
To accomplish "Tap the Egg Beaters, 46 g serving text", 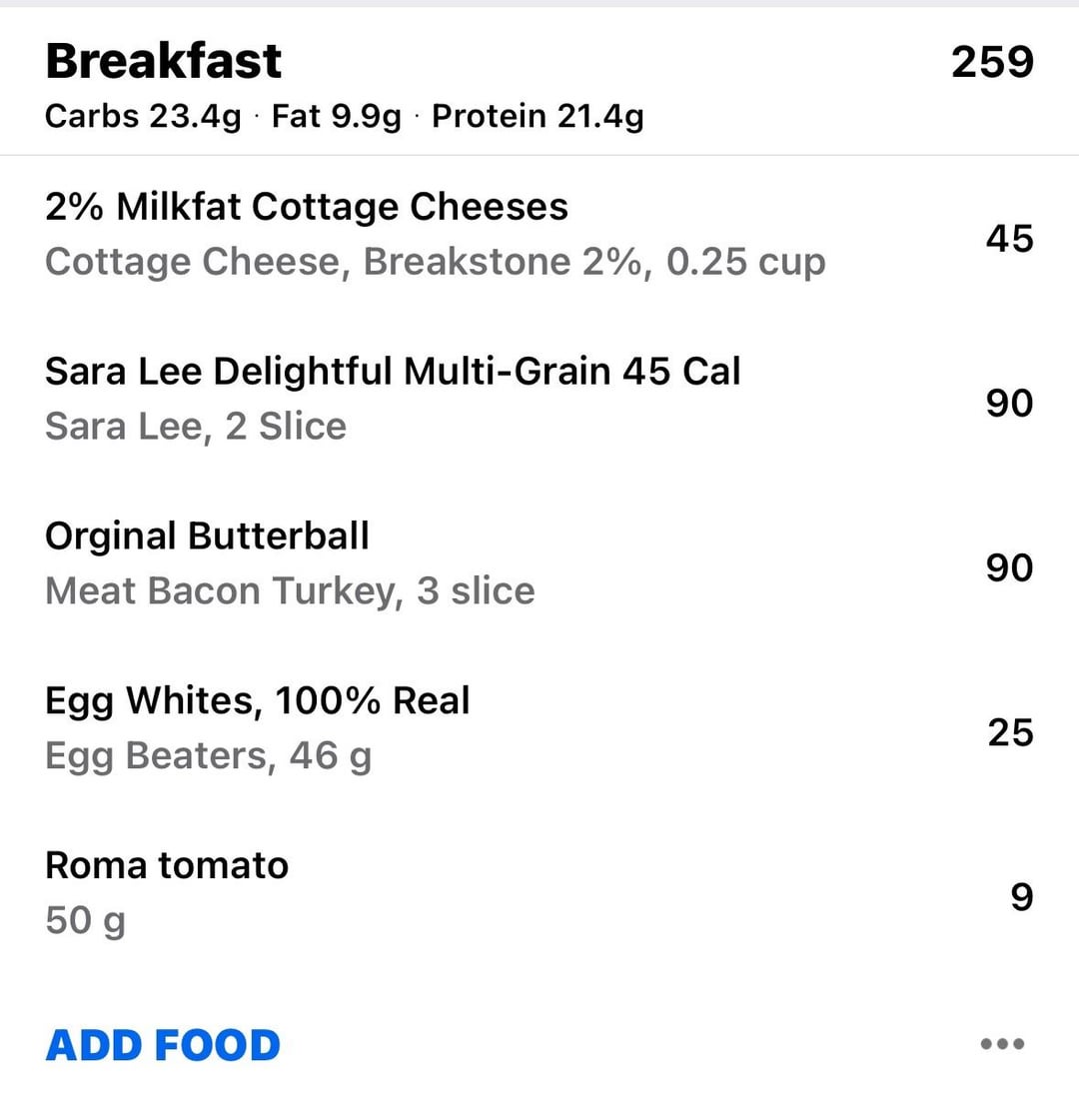I will pos(209,757).
